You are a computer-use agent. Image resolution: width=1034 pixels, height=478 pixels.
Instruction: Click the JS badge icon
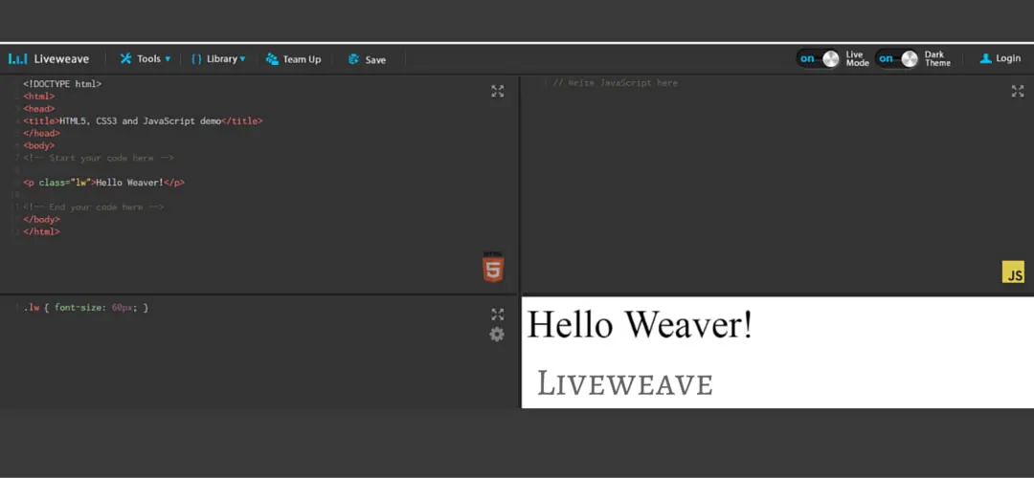tap(1013, 272)
